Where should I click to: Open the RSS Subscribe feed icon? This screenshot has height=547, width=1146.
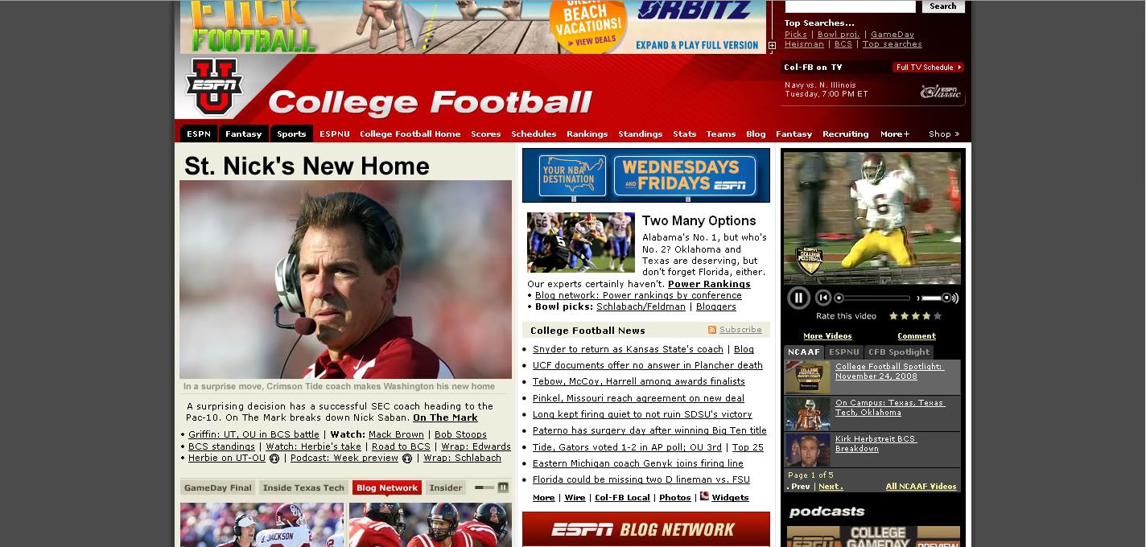coord(712,330)
